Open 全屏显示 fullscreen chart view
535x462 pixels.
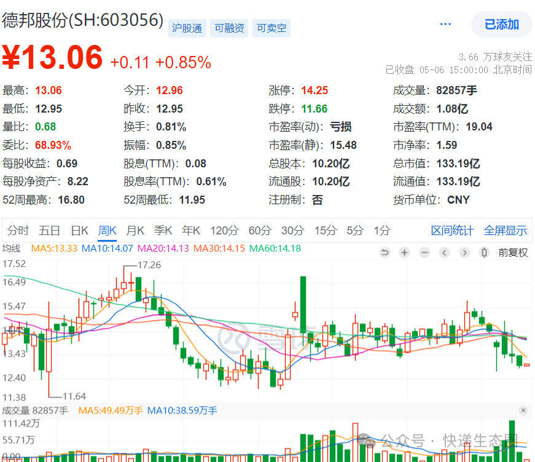click(506, 231)
